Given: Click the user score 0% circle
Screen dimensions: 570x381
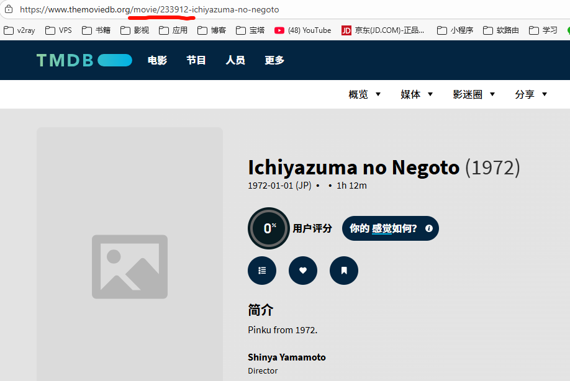Looking at the screenshot, I should (x=269, y=228).
